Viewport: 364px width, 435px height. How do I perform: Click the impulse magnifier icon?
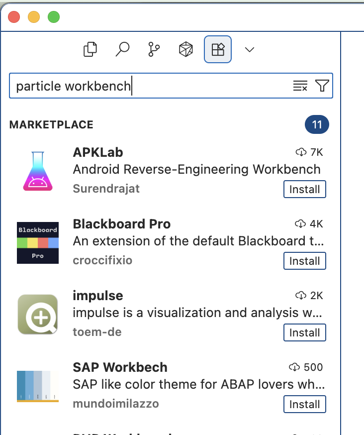click(38, 315)
